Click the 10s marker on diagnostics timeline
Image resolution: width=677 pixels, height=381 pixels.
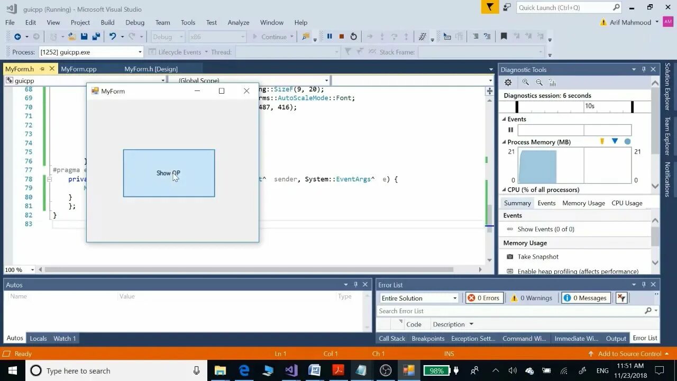tap(590, 106)
